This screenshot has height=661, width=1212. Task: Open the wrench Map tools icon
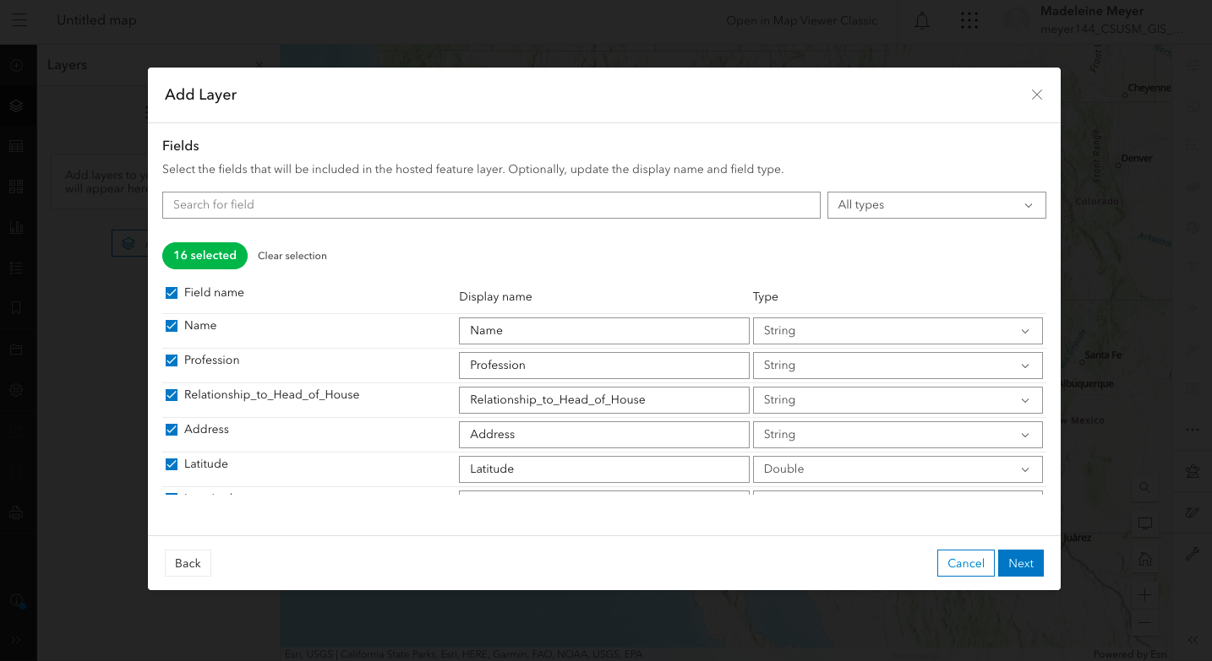point(1193,553)
